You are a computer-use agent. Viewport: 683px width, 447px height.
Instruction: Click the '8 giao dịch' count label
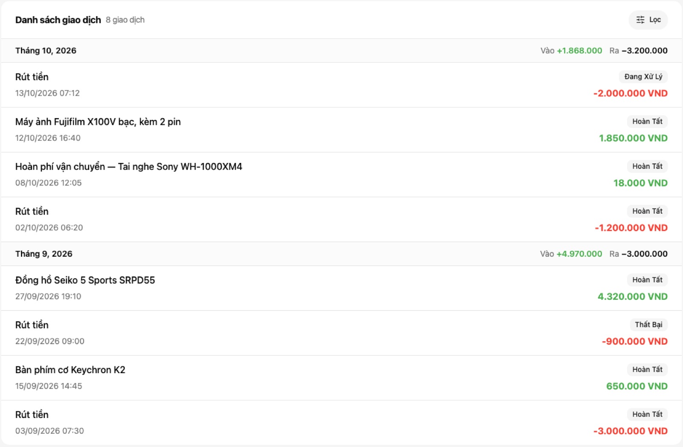point(125,20)
